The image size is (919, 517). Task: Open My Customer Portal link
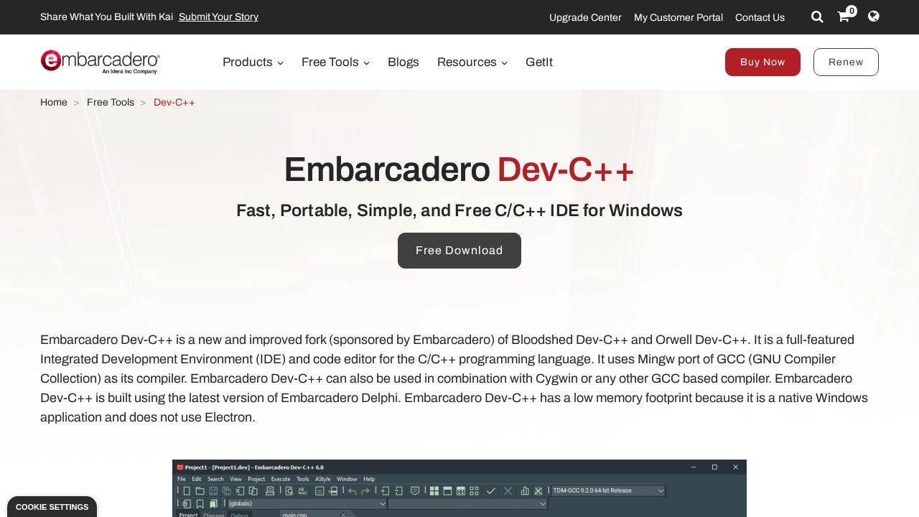(x=678, y=17)
